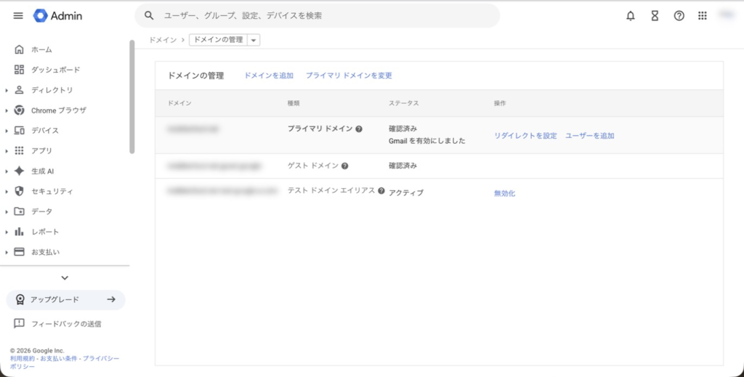Screen dimensions: 744x377
Task: Expand the レポート tree arrow
Action: pyautogui.click(x=7, y=232)
